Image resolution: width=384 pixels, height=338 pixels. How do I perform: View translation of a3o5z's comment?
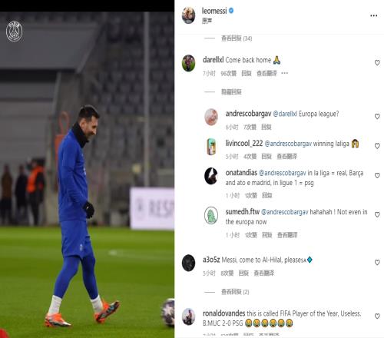(x=263, y=273)
